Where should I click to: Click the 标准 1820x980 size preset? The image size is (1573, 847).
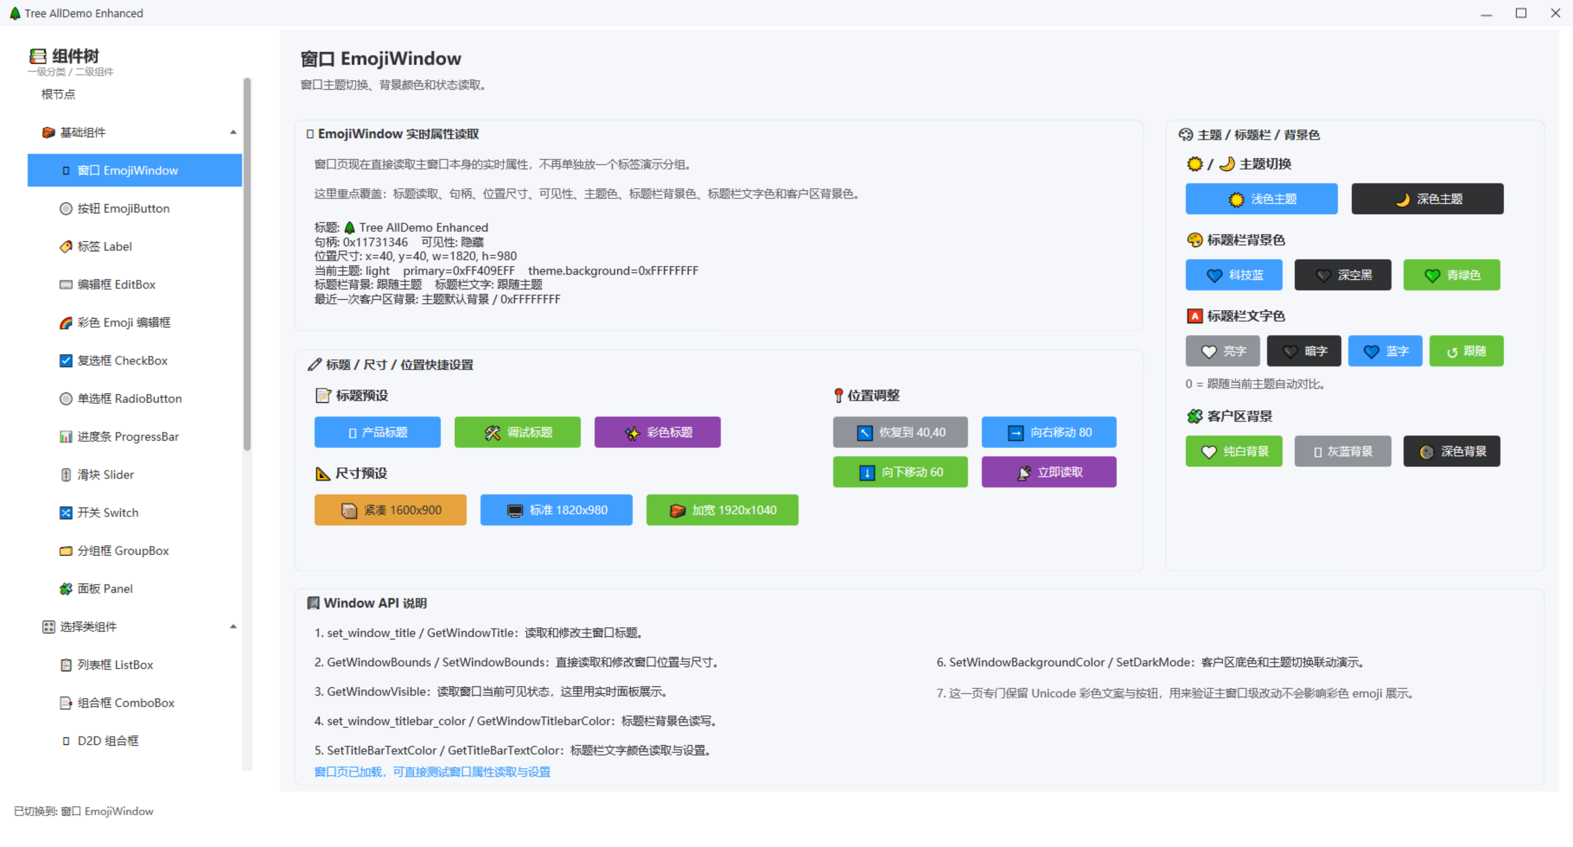pos(555,510)
